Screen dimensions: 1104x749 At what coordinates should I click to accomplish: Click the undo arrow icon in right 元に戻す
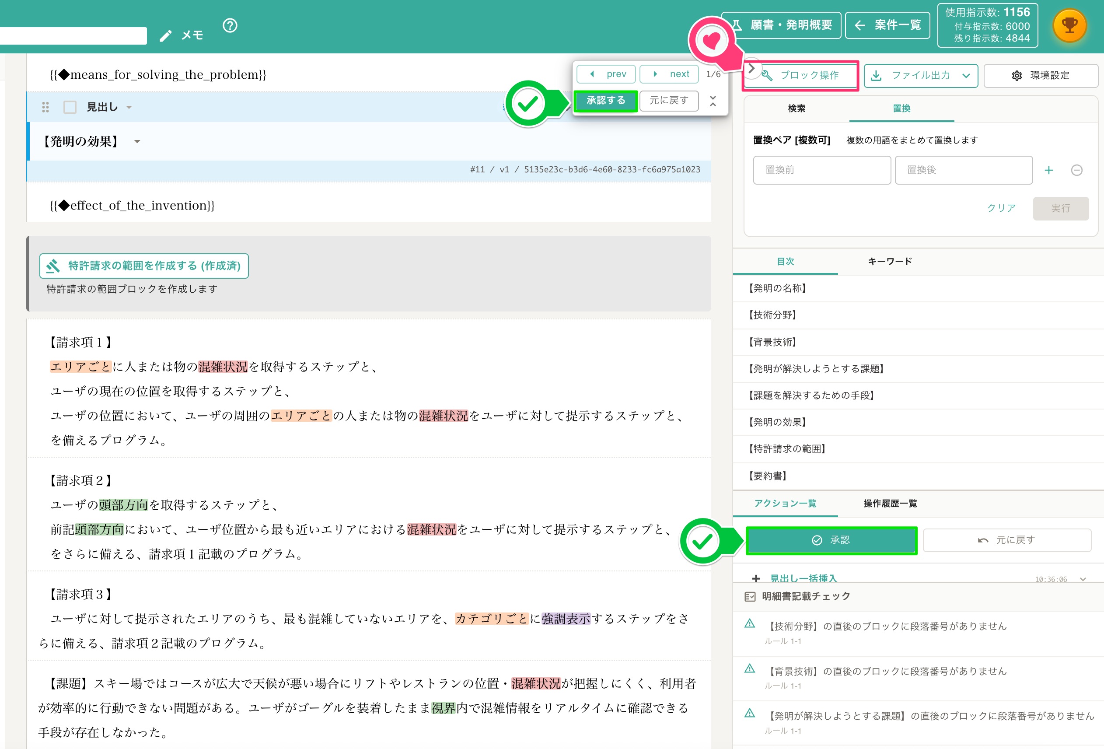point(983,540)
